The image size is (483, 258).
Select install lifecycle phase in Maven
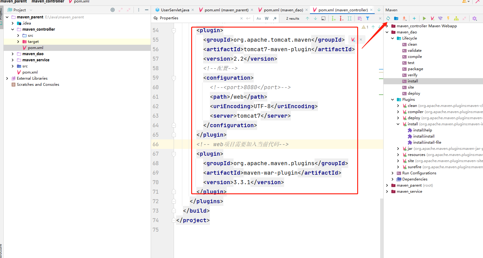tap(412, 81)
